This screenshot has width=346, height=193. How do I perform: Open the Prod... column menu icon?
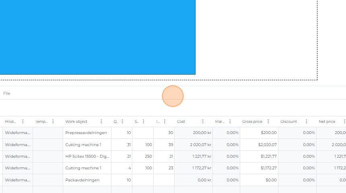pyautogui.click(x=23, y=122)
